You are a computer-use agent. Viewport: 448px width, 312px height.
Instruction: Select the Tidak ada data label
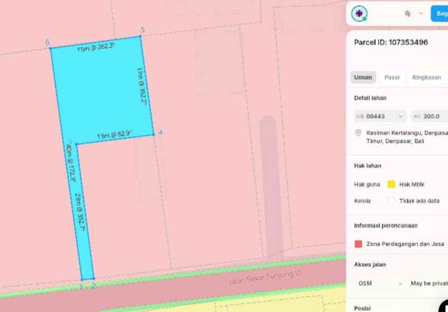tap(420, 201)
